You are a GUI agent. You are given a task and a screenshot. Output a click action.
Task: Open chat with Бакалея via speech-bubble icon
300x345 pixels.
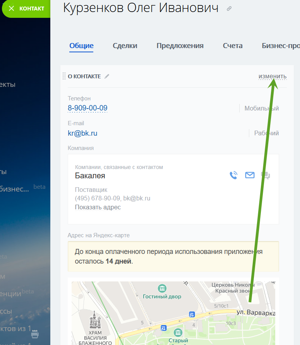(266, 176)
